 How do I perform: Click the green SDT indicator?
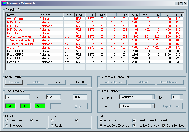click(40, 106)
